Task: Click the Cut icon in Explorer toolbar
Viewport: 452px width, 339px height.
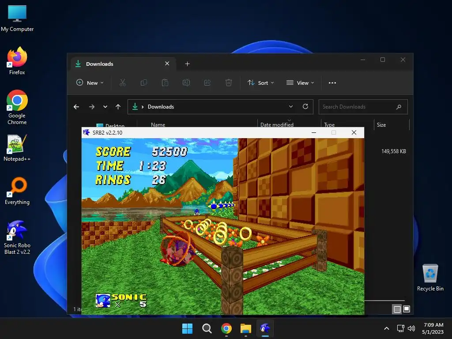Action: click(x=123, y=83)
